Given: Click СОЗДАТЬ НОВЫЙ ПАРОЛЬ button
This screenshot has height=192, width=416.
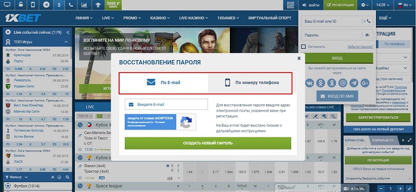Looking at the screenshot, I should [207, 143].
